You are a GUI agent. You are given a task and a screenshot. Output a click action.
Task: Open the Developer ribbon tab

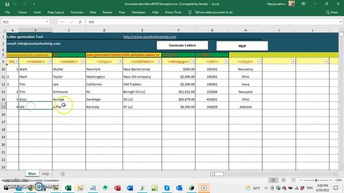tap(139, 12)
